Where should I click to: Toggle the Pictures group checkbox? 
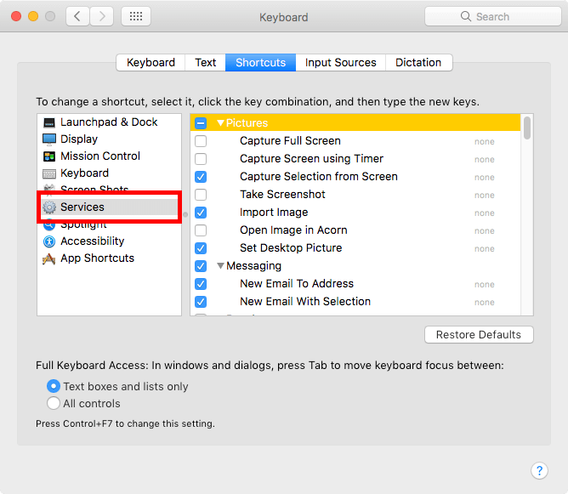[x=201, y=123]
